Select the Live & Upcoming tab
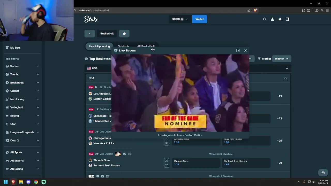Image resolution: width=331 pixels, height=186 pixels. [99, 46]
